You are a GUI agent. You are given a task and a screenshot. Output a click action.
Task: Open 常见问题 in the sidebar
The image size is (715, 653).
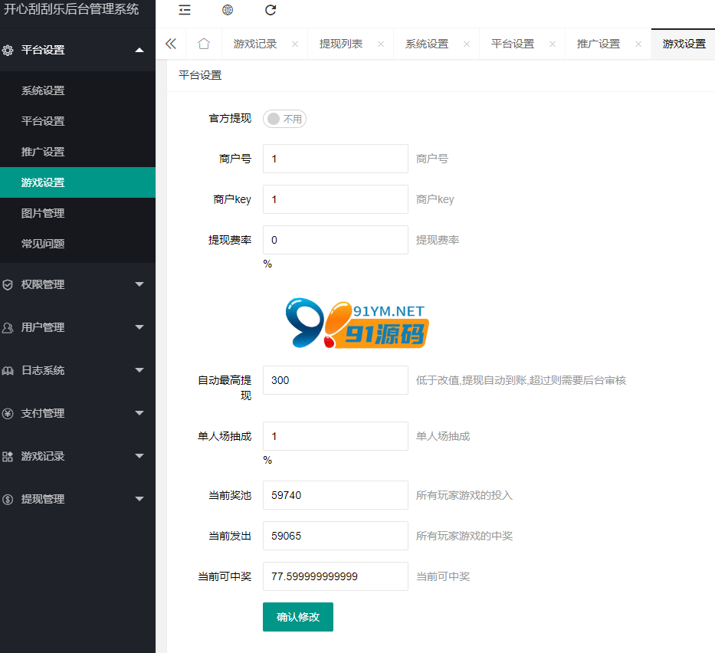(77, 244)
